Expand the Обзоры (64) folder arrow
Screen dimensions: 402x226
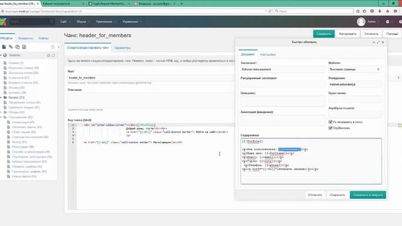pyautogui.click(x=1, y=112)
